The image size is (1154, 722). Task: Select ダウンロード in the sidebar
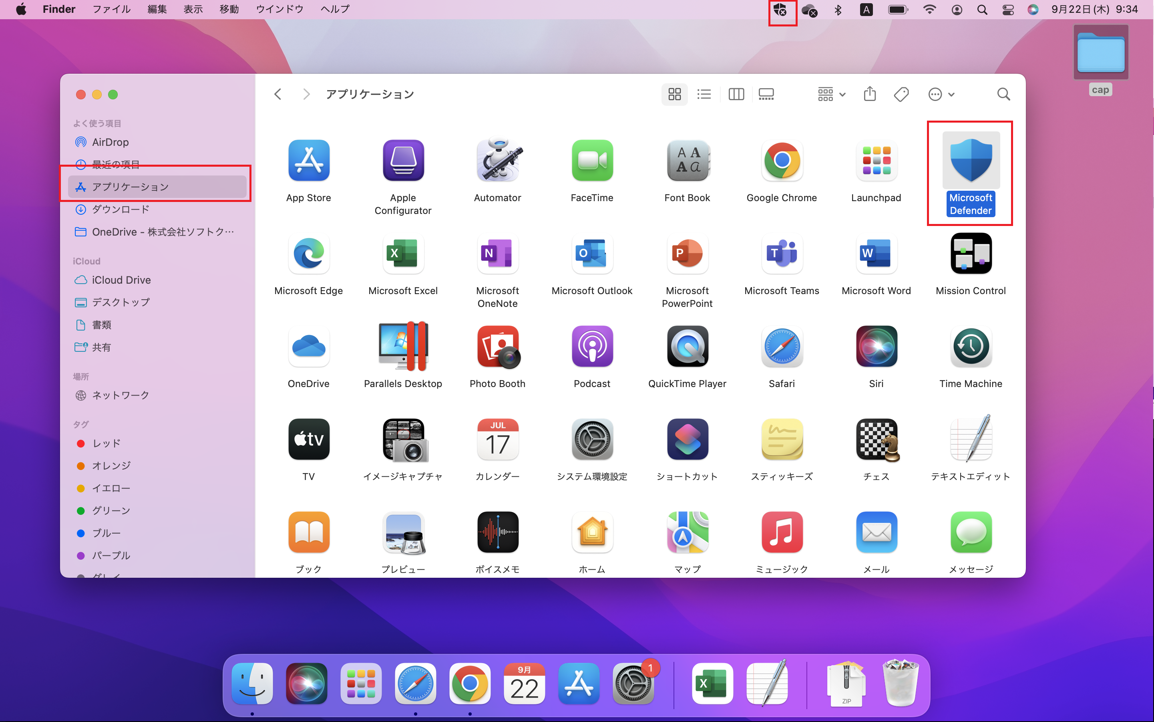(157, 209)
